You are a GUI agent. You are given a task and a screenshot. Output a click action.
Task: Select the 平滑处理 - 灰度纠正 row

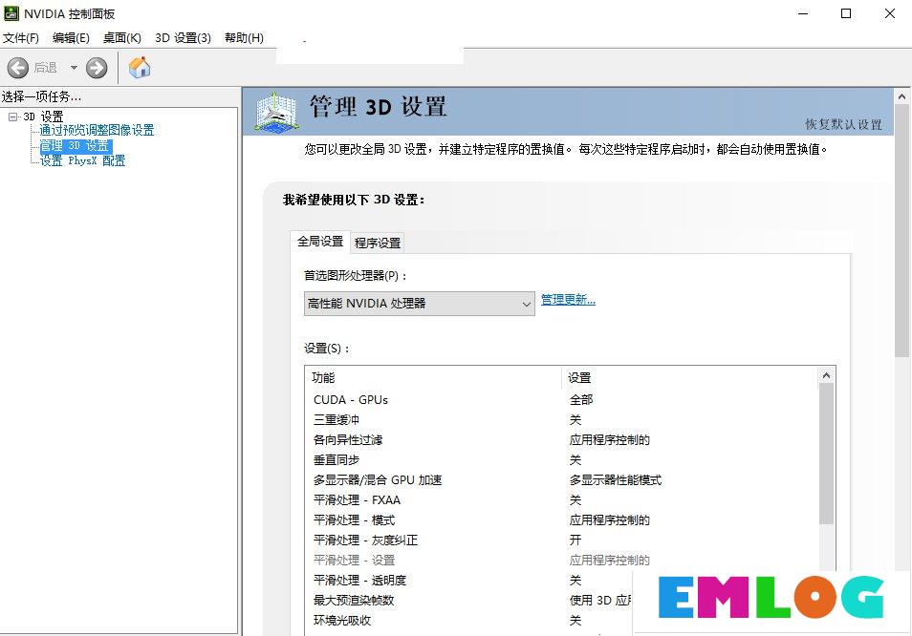tap(561, 541)
